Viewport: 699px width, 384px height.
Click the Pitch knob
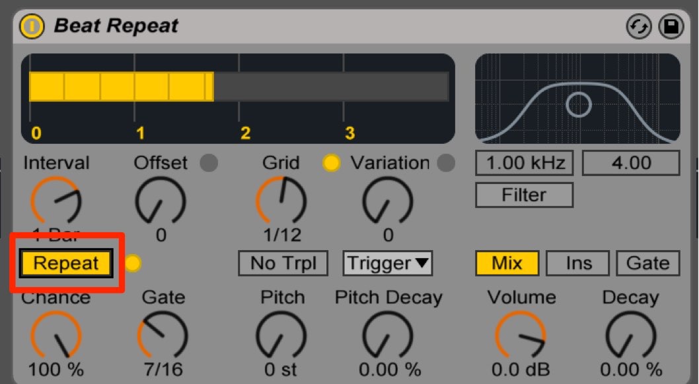[x=281, y=335]
